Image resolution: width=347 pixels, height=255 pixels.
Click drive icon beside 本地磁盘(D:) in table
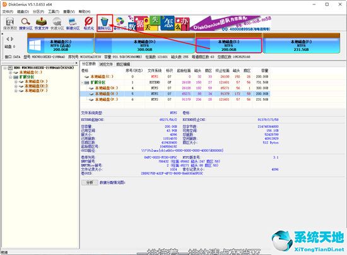pyautogui.click(x=91, y=88)
